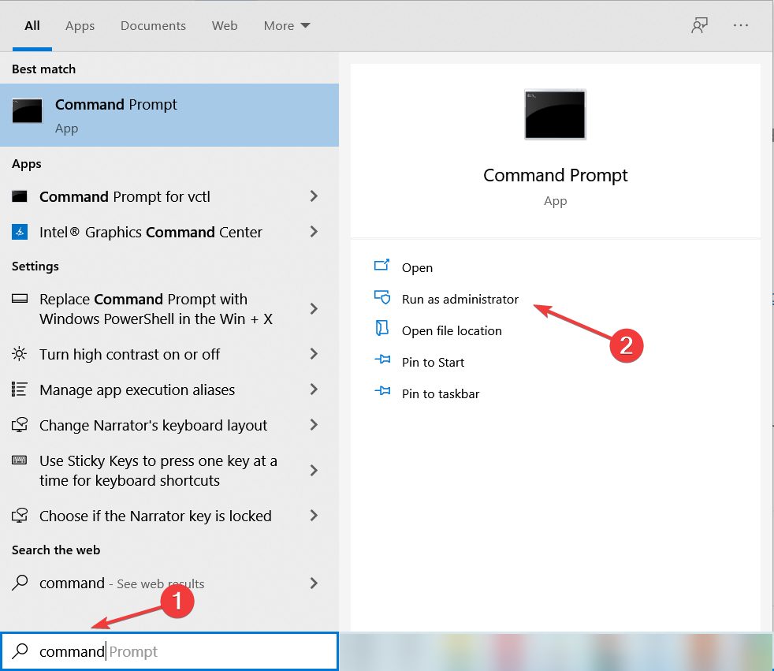
Task: Click the feedback person icon
Action: [x=698, y=25]
